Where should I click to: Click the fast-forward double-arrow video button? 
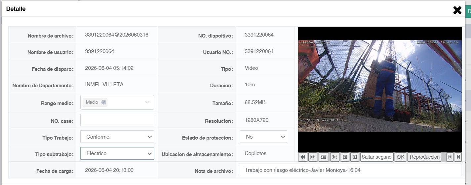(x=312, y=157)
